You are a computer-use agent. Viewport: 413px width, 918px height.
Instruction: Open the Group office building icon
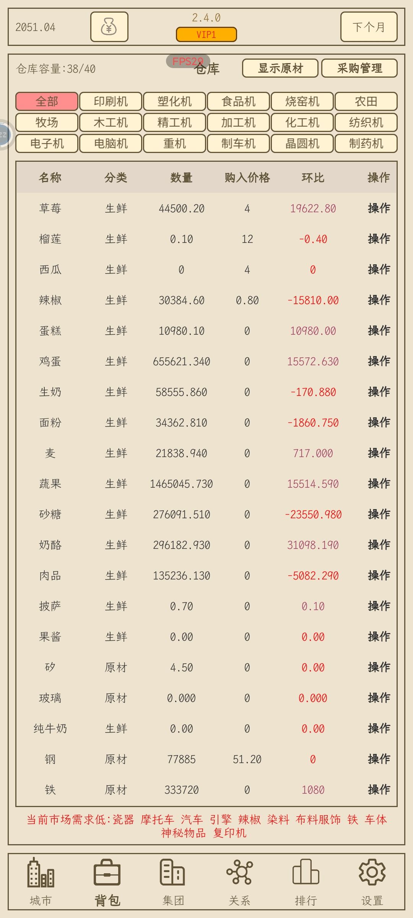(x=173, y=873)
